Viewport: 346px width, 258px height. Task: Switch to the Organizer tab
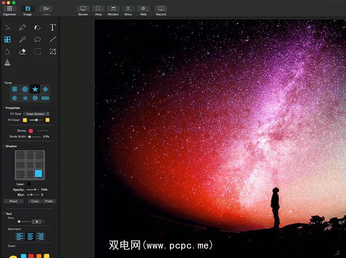pos(9,11)
